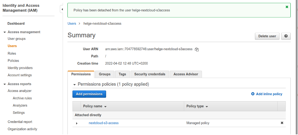Open Access analyzer in the sidebar
298x135 pixels.
click(x=20, y=91)
